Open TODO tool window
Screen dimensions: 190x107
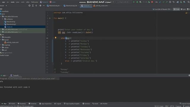(x=12, y=104)
